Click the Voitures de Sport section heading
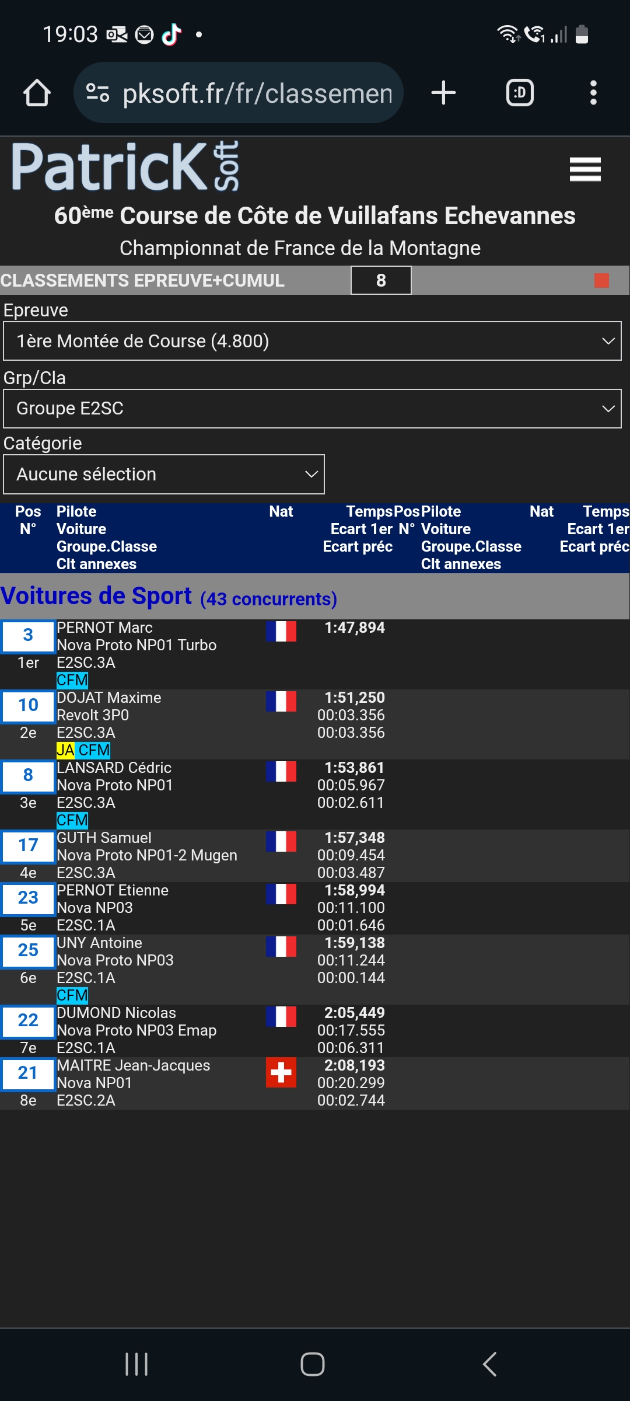The image size is (630, 1401). click(96, 596)
